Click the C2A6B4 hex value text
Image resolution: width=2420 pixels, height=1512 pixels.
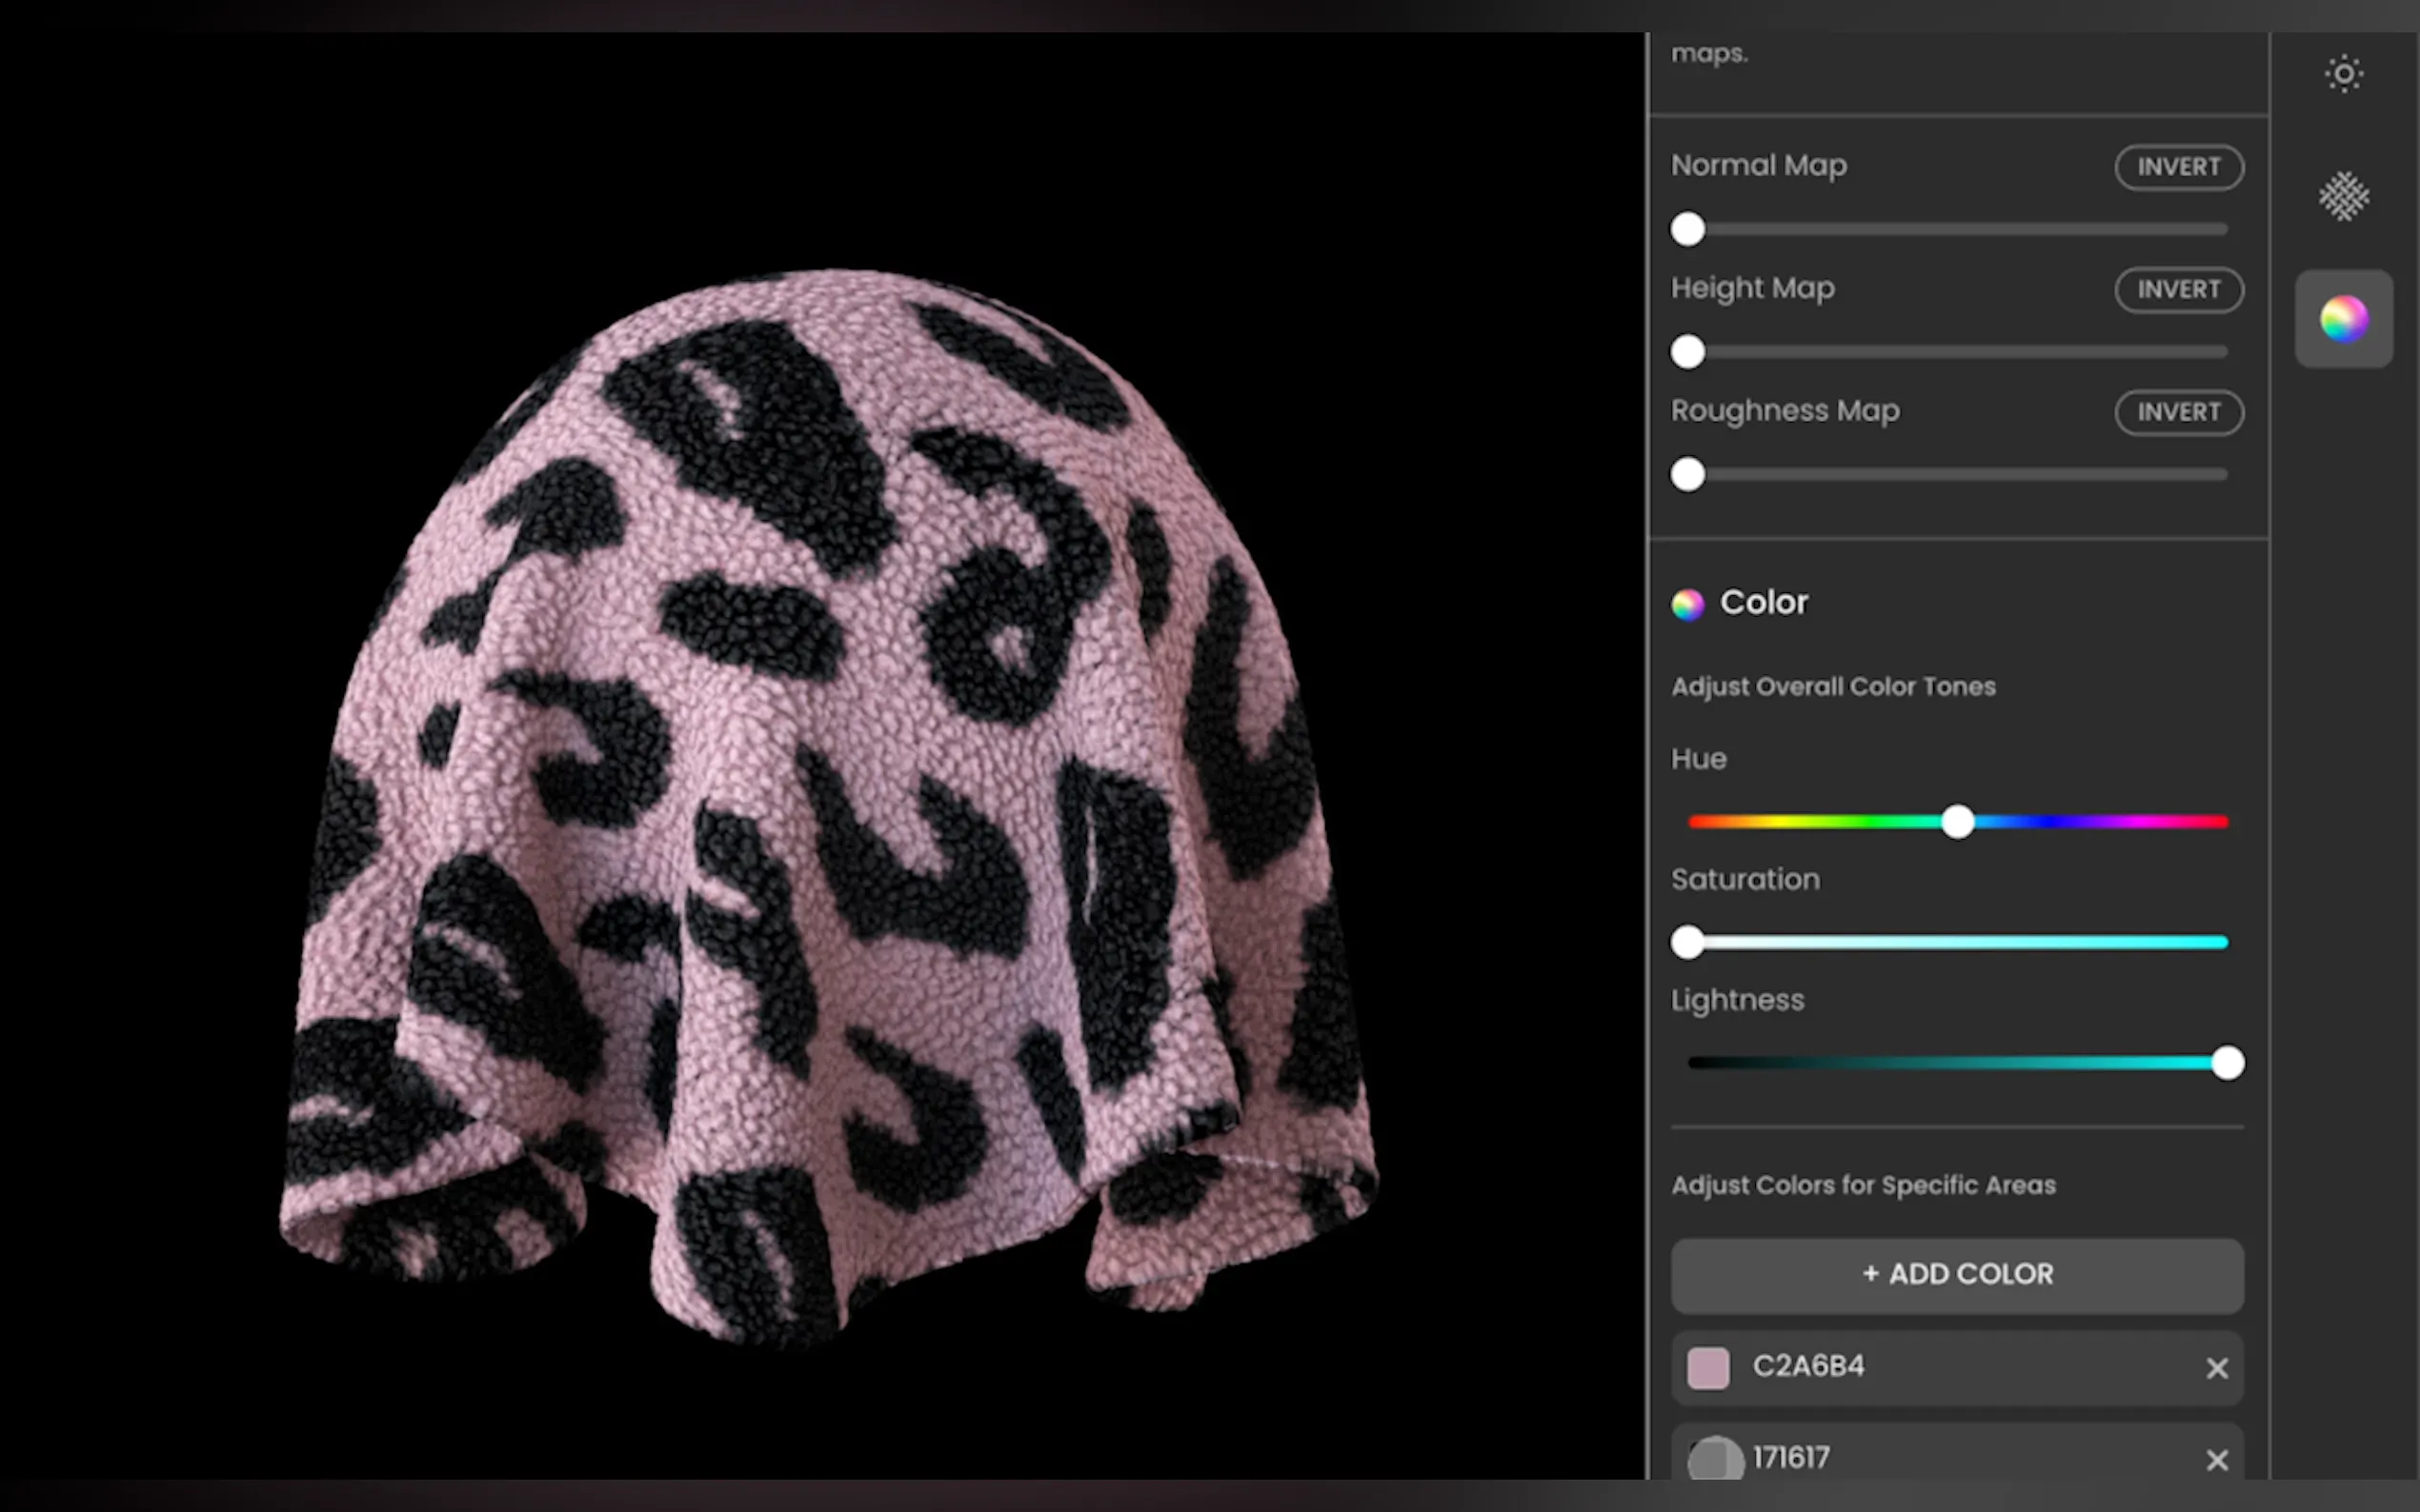[1807, 1366]
